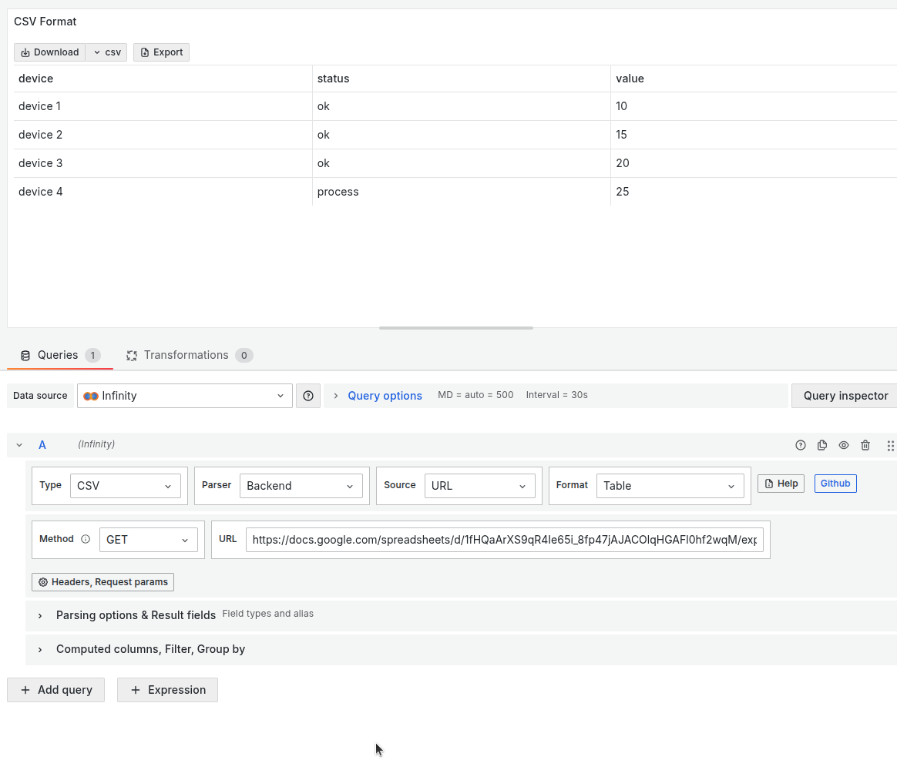Click the Add query button
Screen dimensions: 897x760
(55, 689)
